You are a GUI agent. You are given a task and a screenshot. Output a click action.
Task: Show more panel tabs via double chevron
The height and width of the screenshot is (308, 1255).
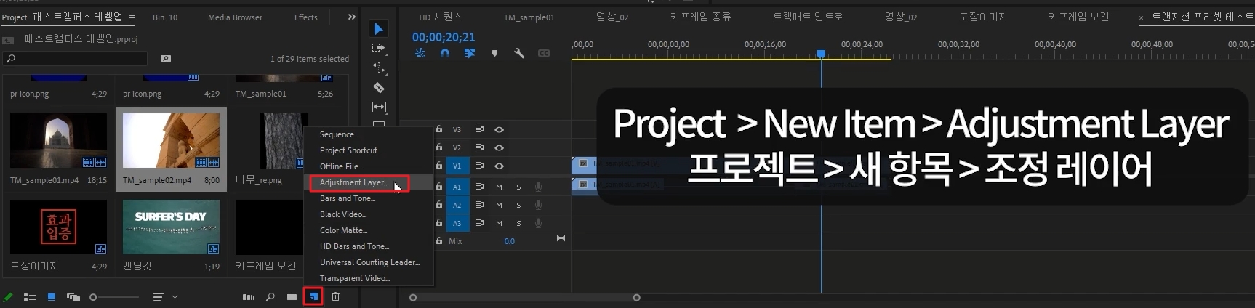point(352,17)
